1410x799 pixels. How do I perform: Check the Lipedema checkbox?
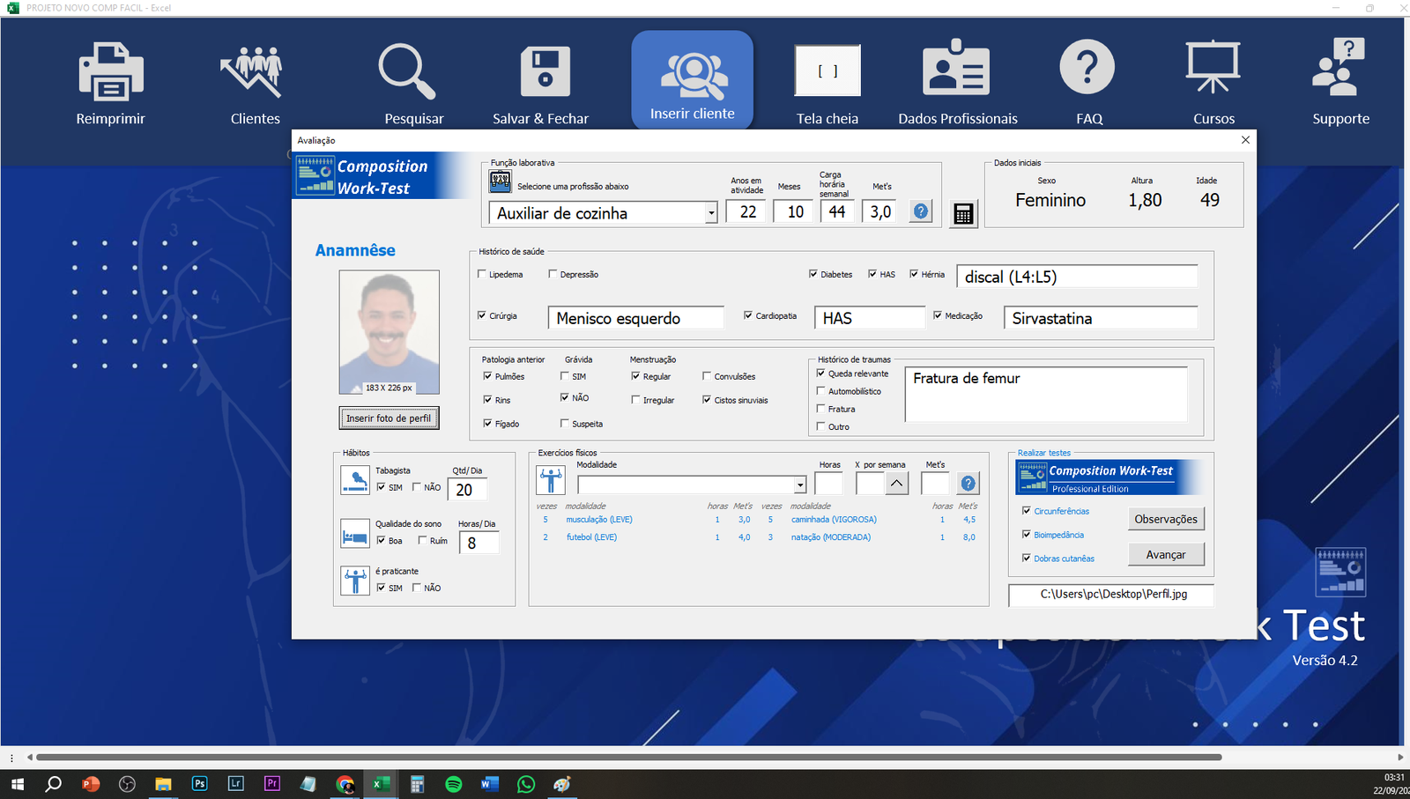[x=482, y=274]
